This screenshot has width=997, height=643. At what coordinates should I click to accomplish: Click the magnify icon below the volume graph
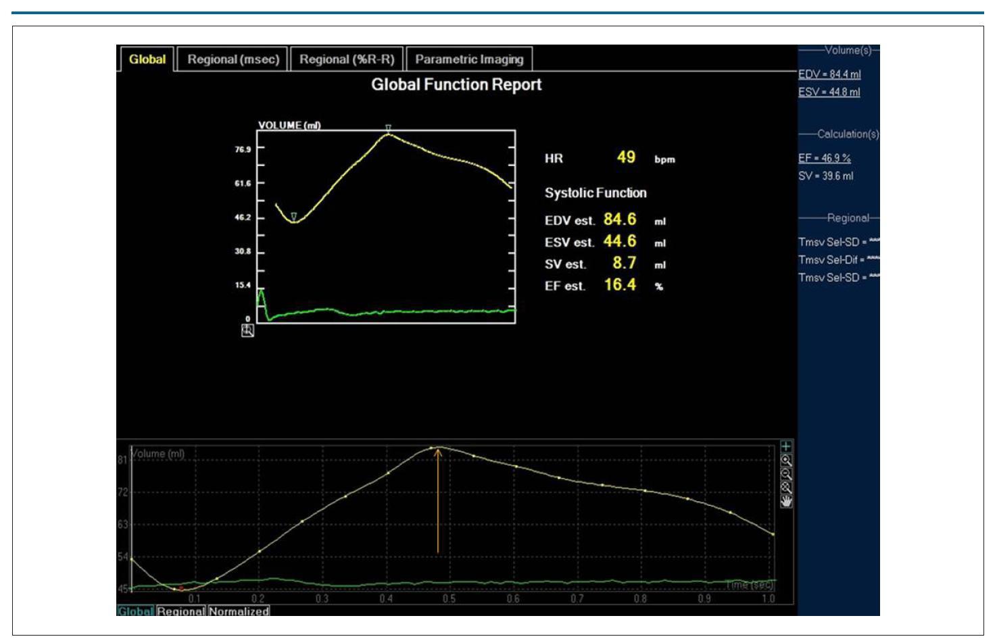(247, 330)
